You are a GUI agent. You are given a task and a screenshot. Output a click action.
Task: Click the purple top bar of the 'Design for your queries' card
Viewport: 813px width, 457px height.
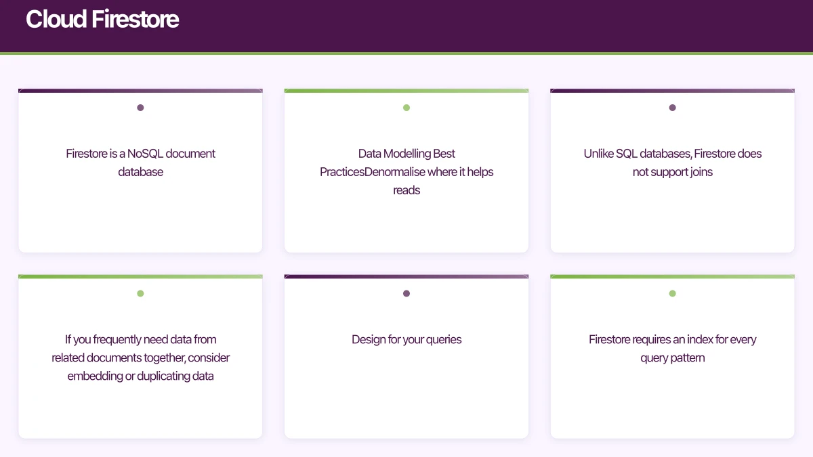coord(406,277)
